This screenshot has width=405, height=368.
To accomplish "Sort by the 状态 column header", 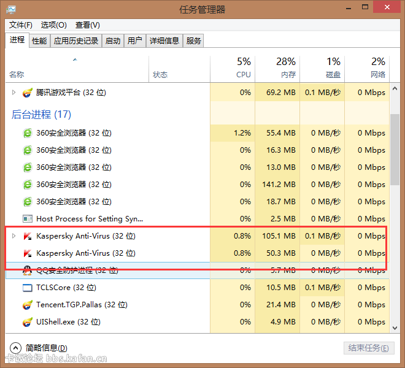I will coord(180,69).
